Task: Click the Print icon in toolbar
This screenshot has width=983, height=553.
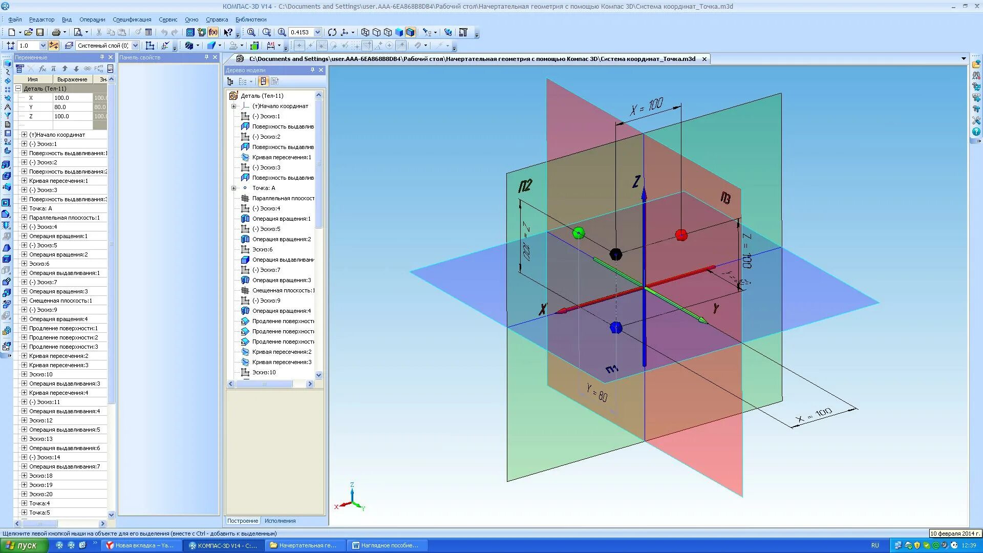Action: pos(56,32)
